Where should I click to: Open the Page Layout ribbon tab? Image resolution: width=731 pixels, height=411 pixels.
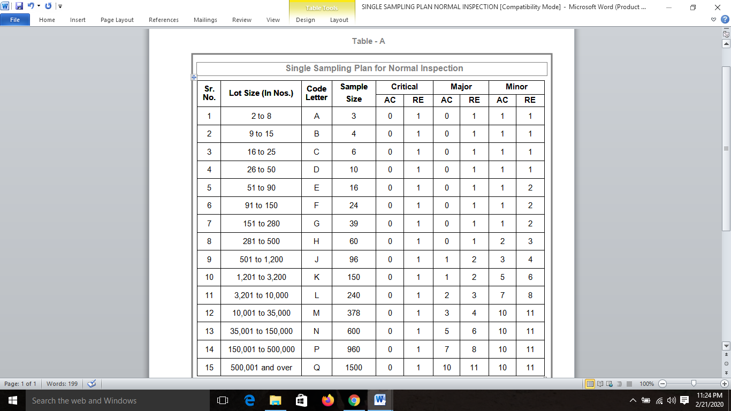(117, 20)
